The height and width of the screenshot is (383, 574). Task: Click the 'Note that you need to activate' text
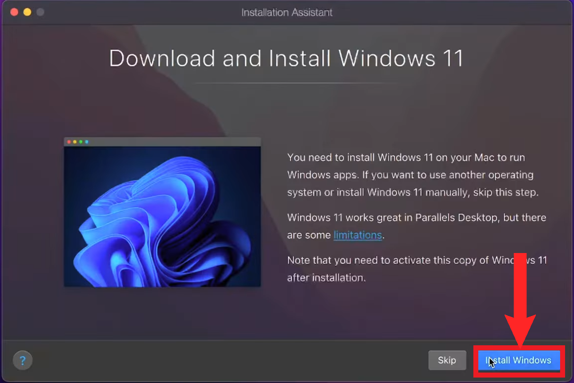pos(417,269)
